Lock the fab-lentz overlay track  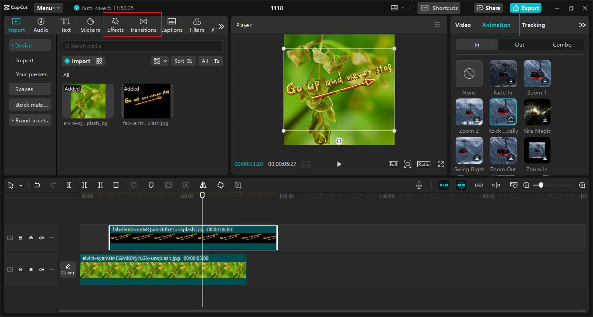(x=20, y=238)
